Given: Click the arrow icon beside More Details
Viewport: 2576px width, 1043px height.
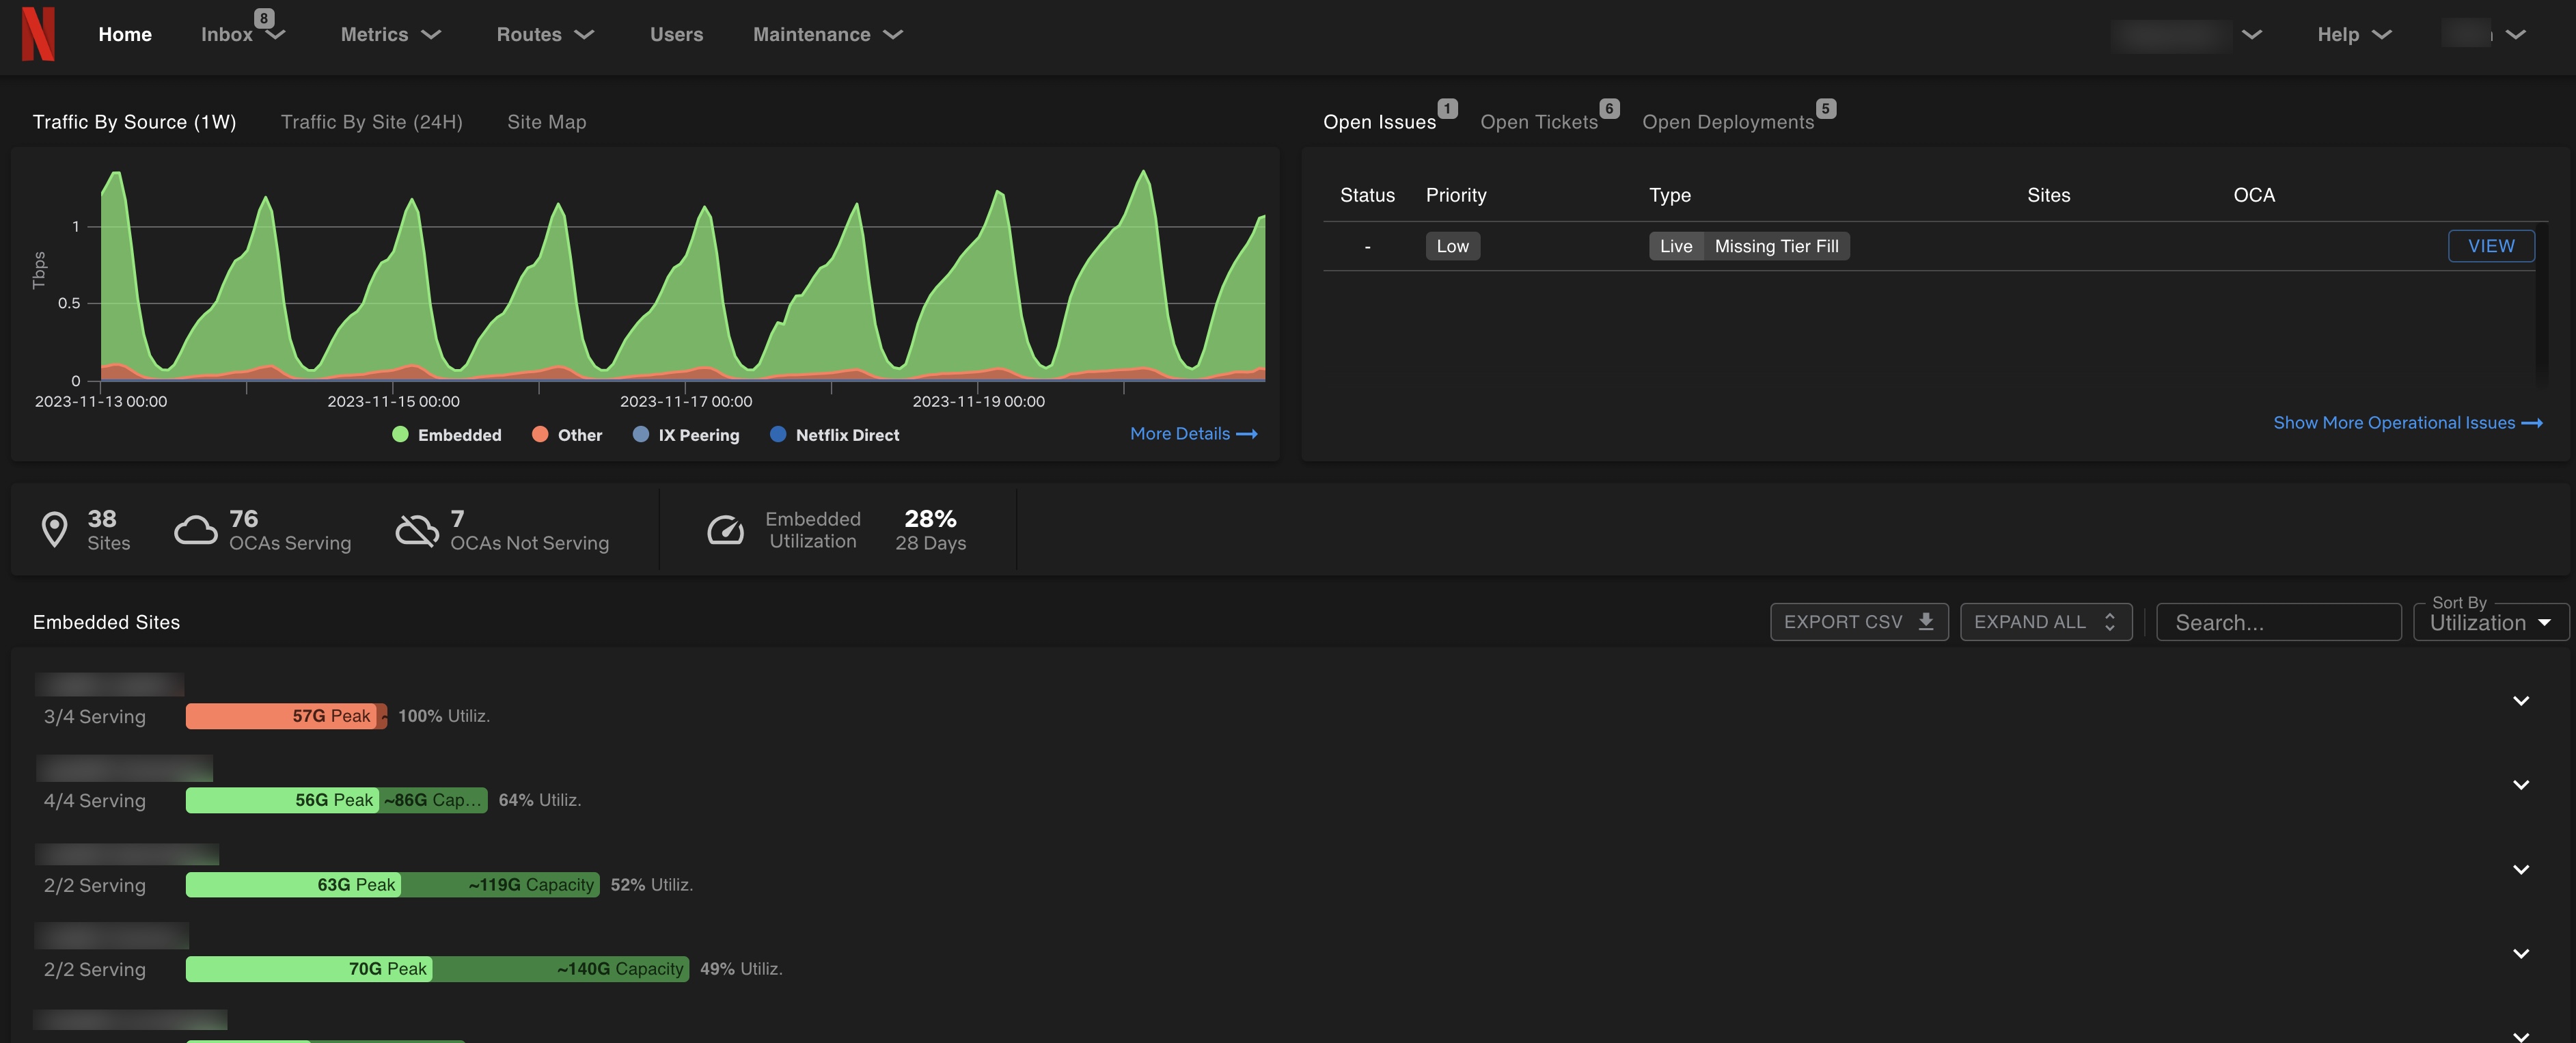Looking at the screenshot, I should [x=1247, y=434].
